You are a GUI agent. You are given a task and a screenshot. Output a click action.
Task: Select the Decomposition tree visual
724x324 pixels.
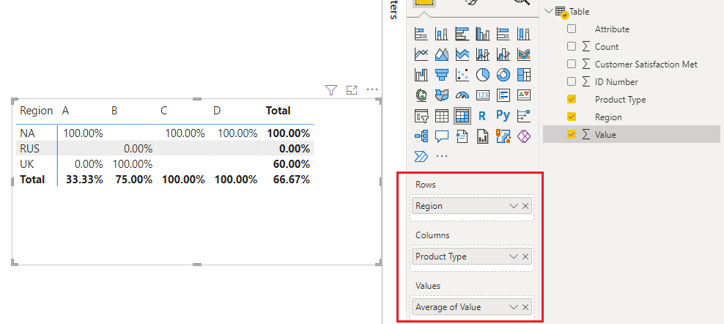(x=421, y=136)
